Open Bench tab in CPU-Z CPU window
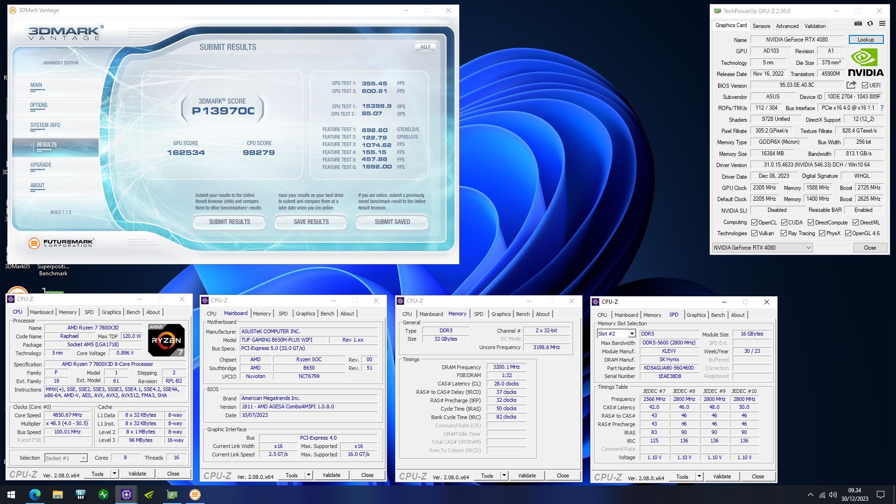Image resolution: width=896 pixels, height=504 pixels. (x=133, y=312)
